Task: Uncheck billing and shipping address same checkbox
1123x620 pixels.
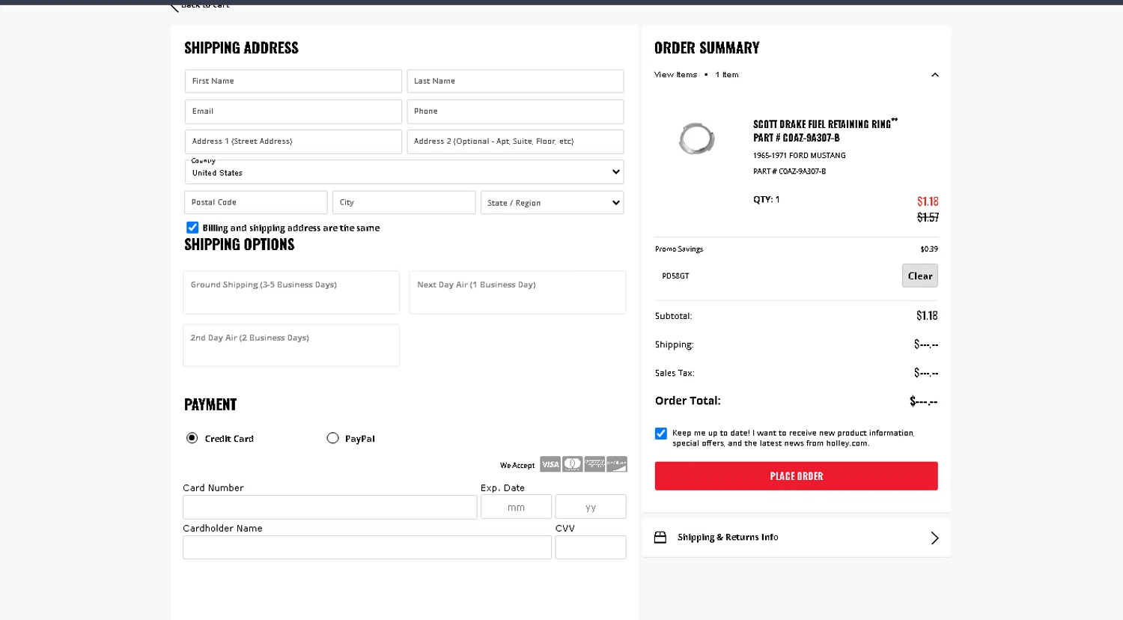Action: pos(192,228)
